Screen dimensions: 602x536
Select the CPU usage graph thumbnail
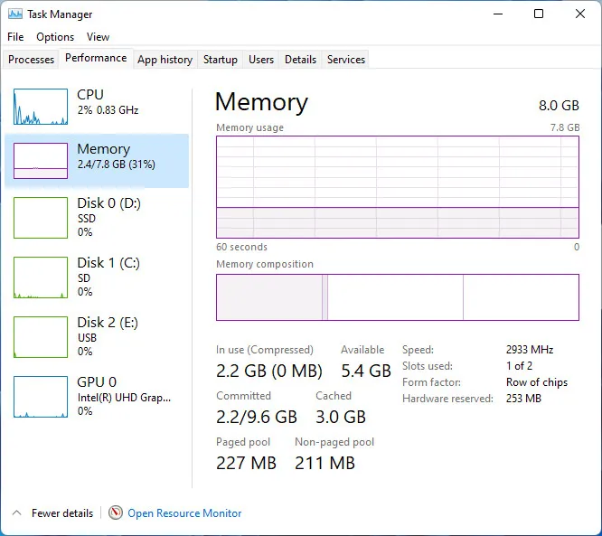[41, 107]
